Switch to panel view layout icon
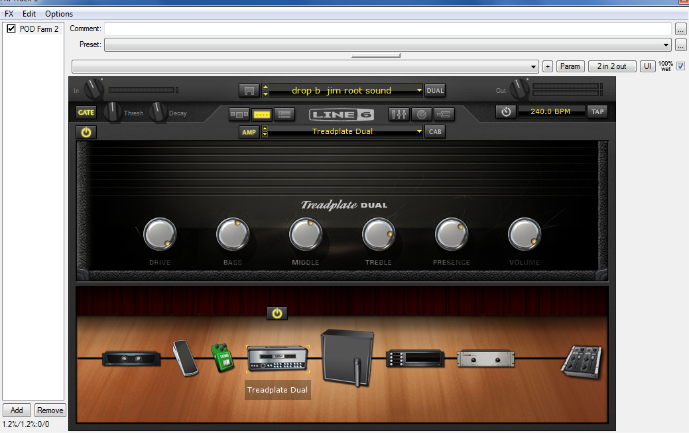This screenshot has width=689, height=433. pyautogui.click(x=239, y=114)
